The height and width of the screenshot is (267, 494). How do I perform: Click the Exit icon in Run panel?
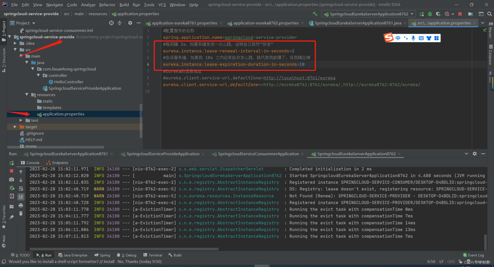click(12, 196)
